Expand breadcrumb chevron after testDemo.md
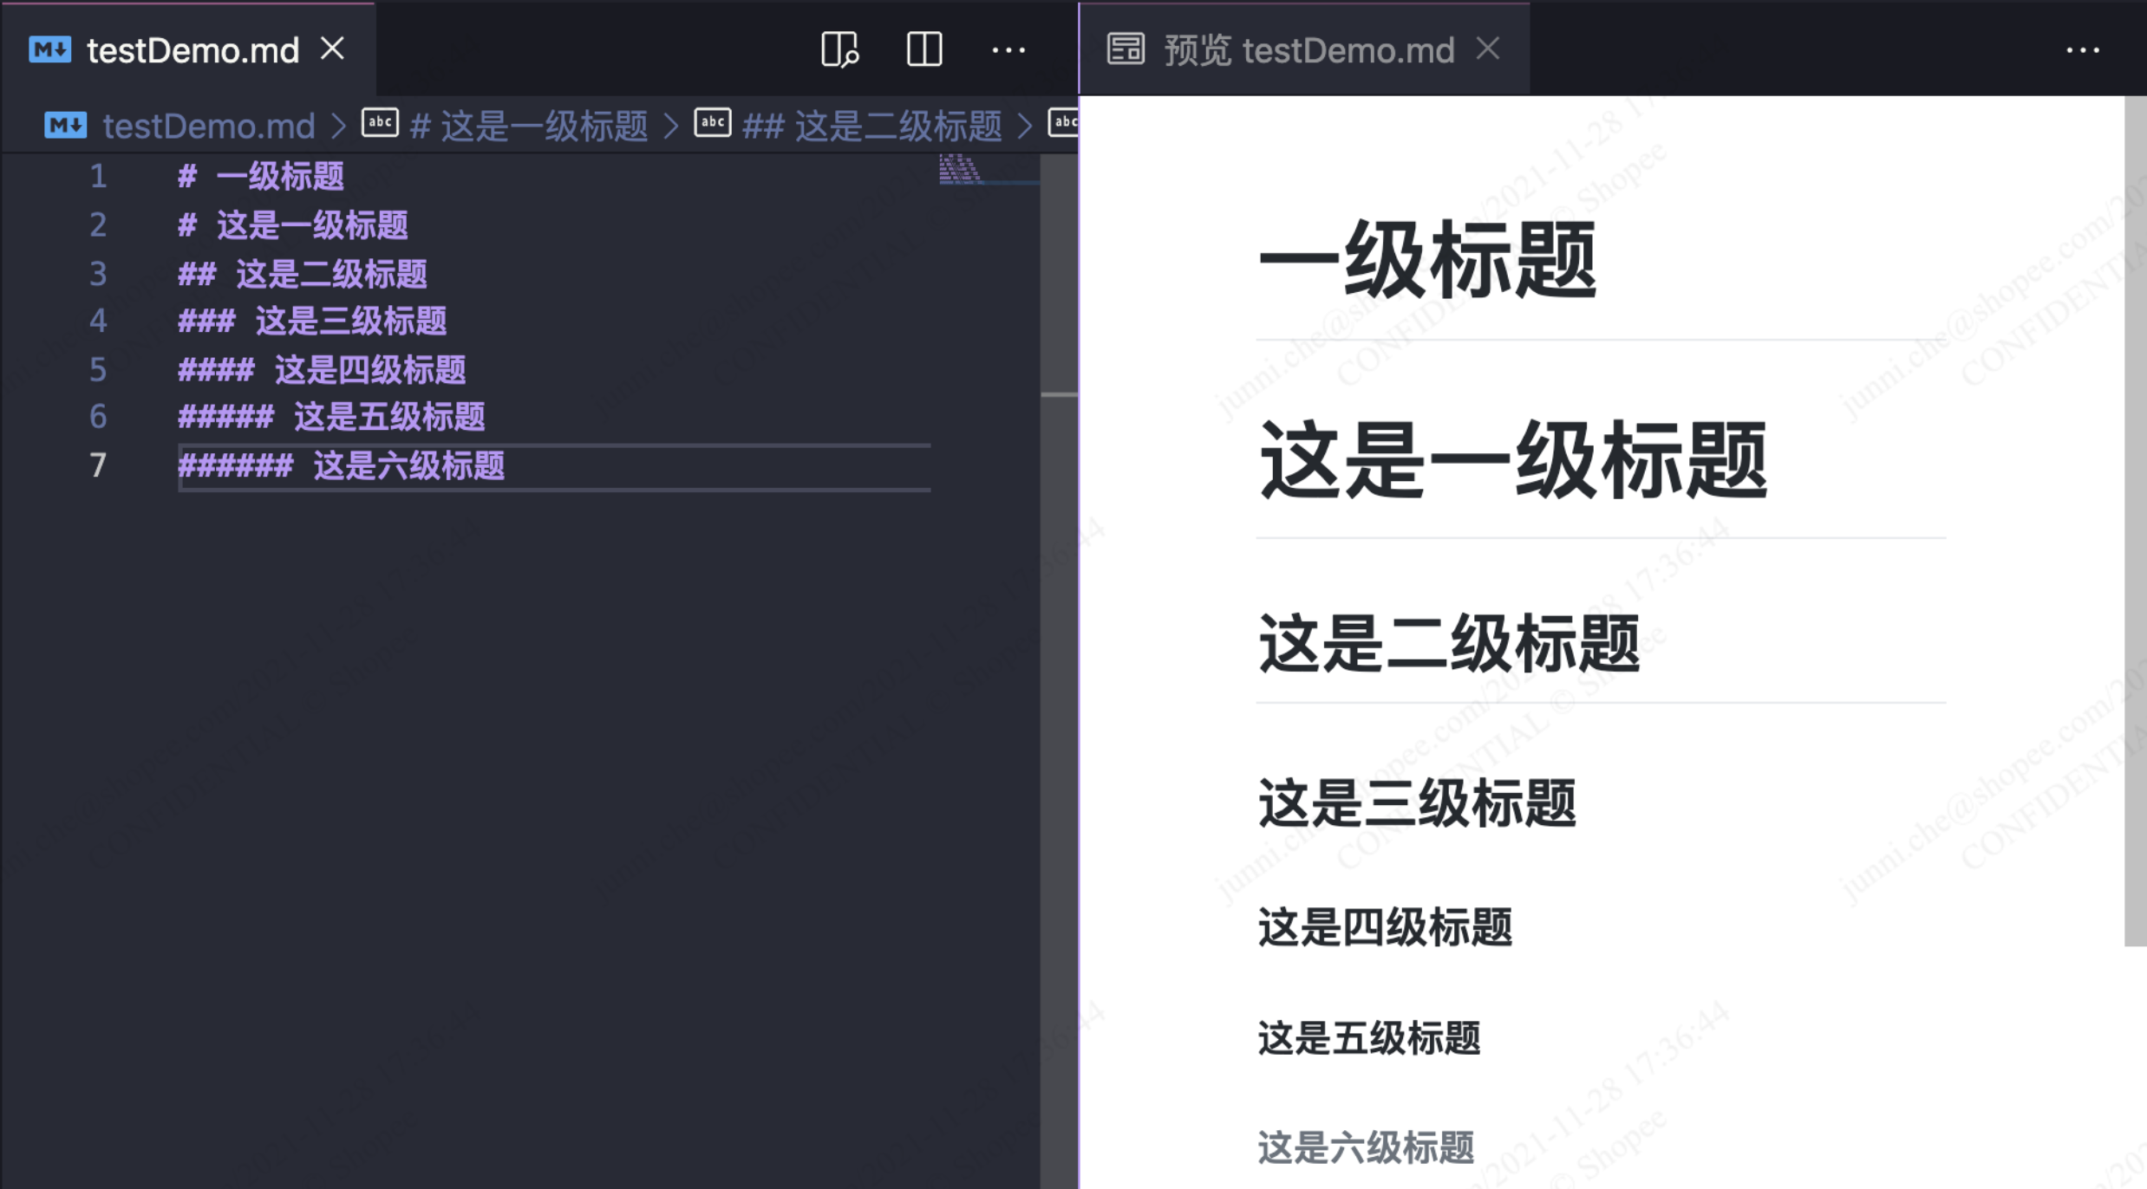 [339, 127]
